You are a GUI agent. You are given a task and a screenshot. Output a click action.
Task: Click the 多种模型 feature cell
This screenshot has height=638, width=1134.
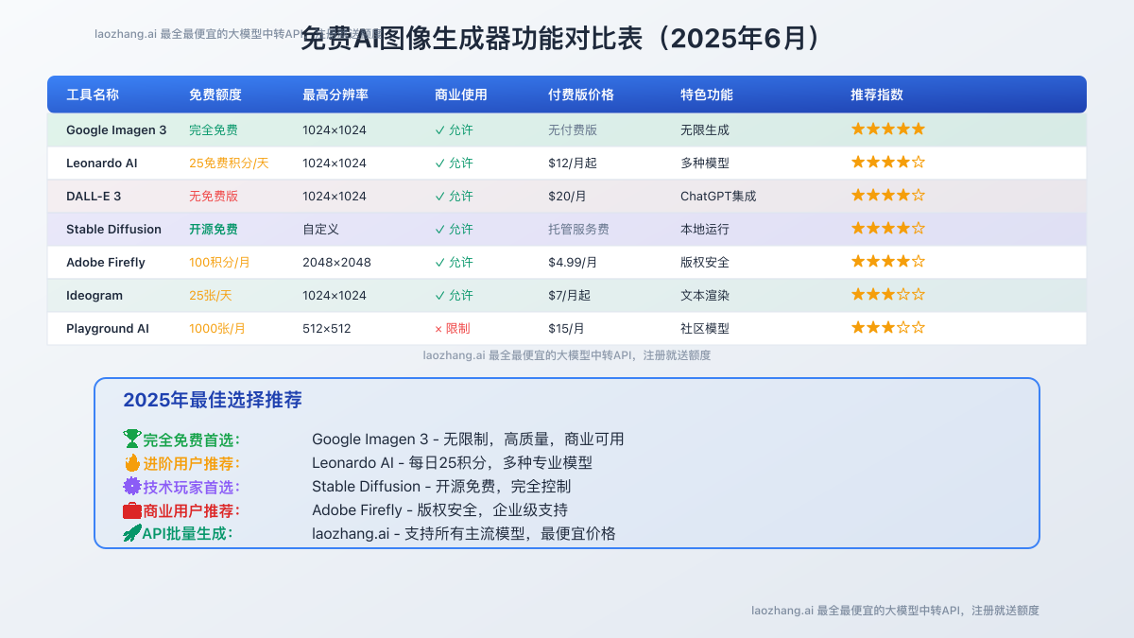tap(705, 163)
